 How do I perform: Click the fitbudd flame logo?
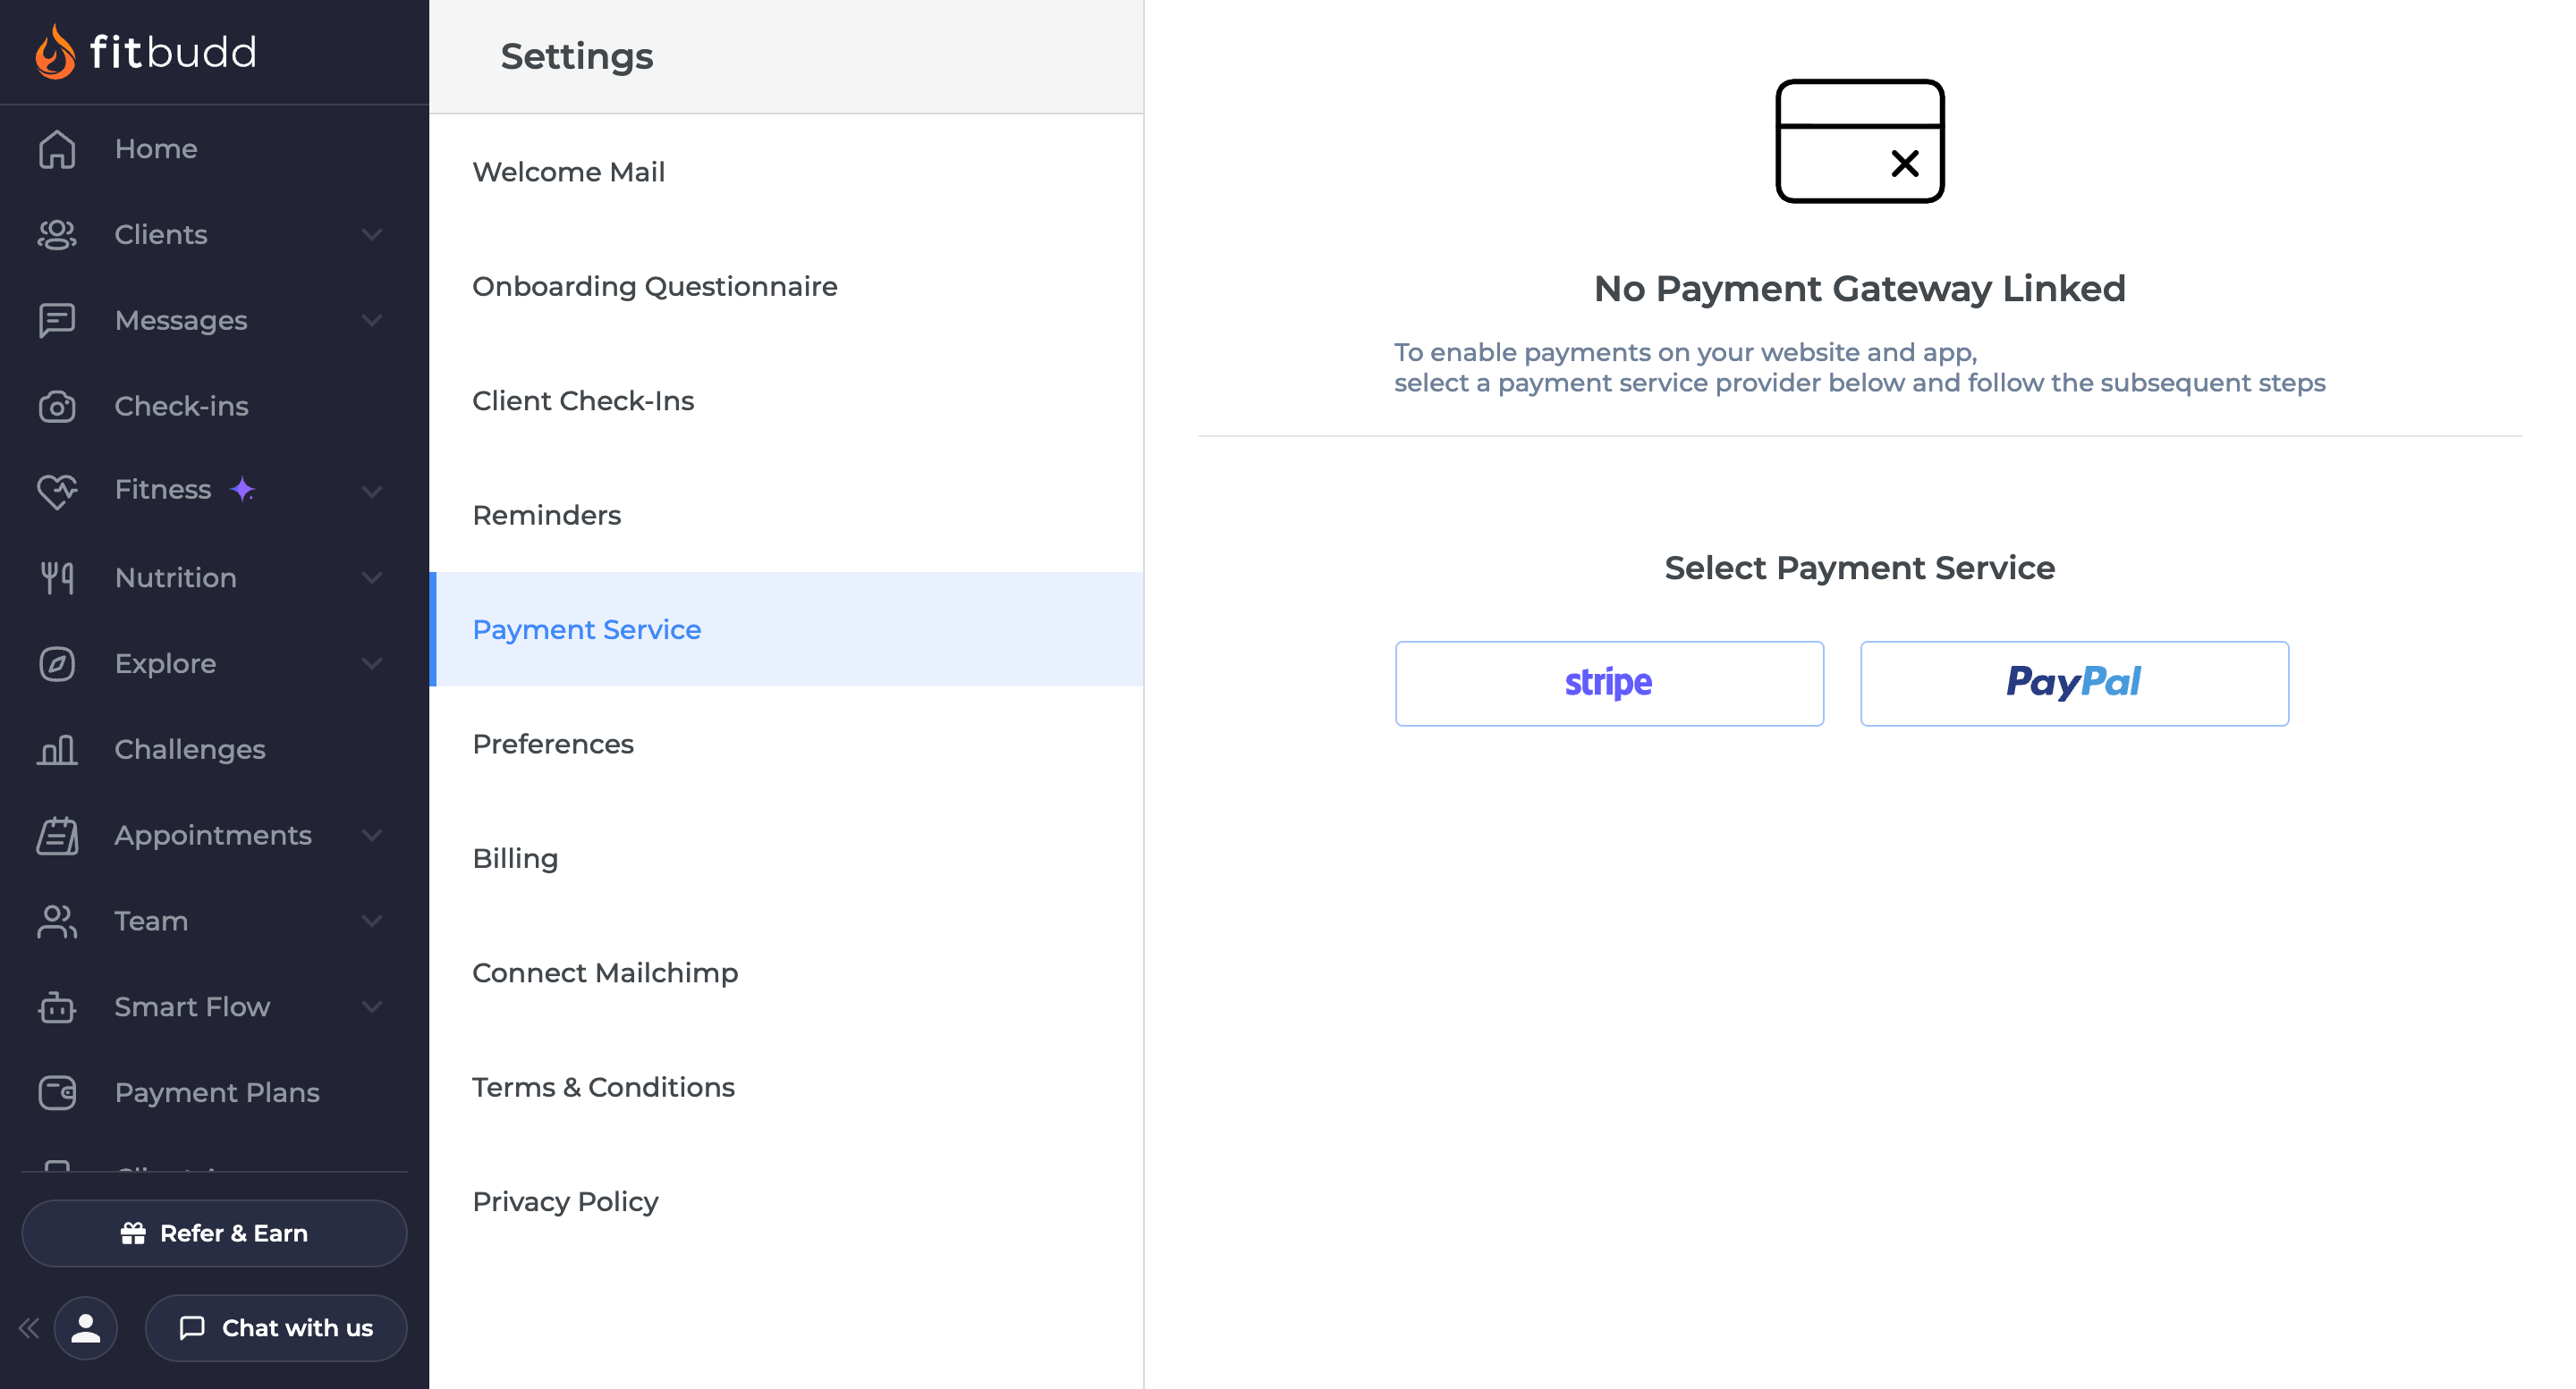point(55,52)
